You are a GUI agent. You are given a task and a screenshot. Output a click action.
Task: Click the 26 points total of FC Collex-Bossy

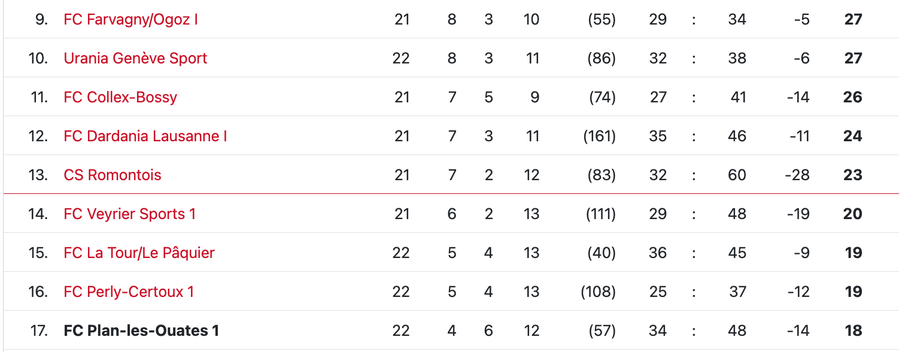[852, 97]
